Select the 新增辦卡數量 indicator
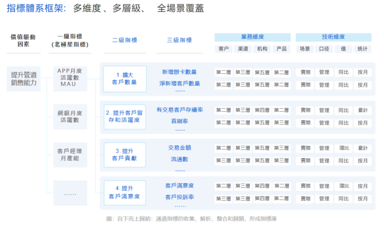The height and width of the screenshot is (229, 384). (x=179, y=72)
